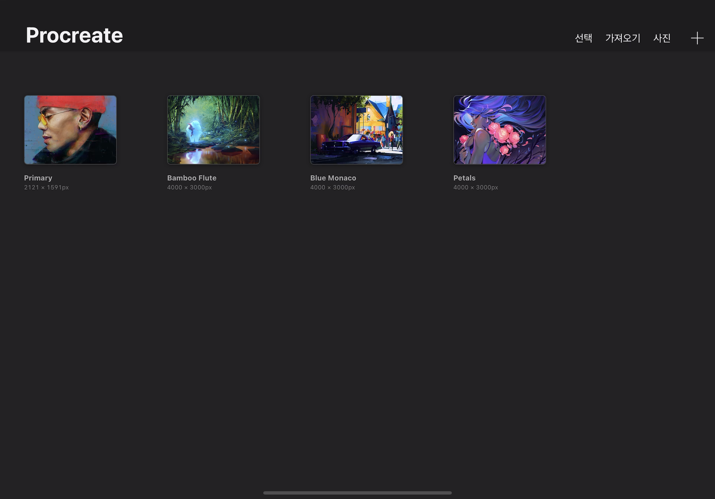Viewport: 715px width, 499px height.
Task: Tap the Blue Monaco title label
Action: pos(333,178)
